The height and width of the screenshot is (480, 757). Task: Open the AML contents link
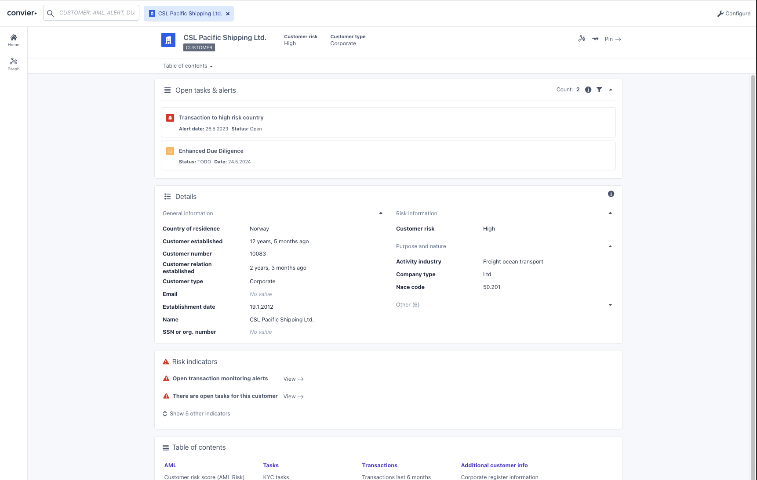[170, 466]
